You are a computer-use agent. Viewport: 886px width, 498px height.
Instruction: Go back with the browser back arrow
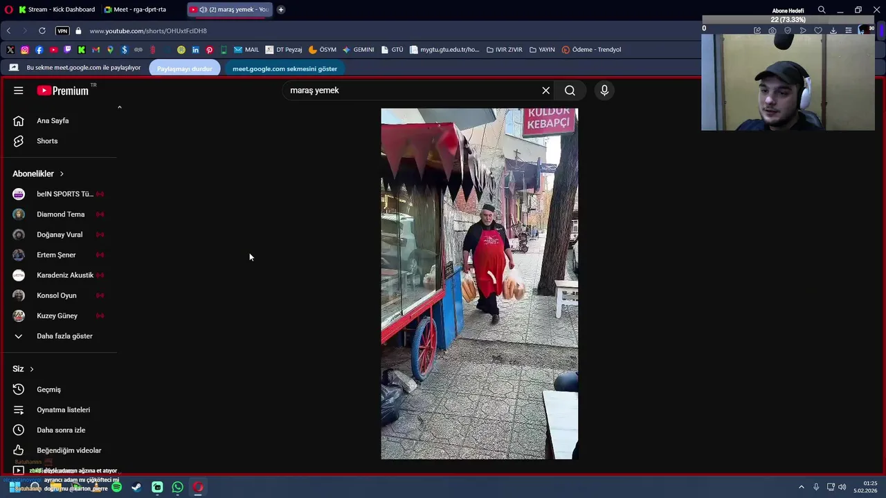(8, 31)
